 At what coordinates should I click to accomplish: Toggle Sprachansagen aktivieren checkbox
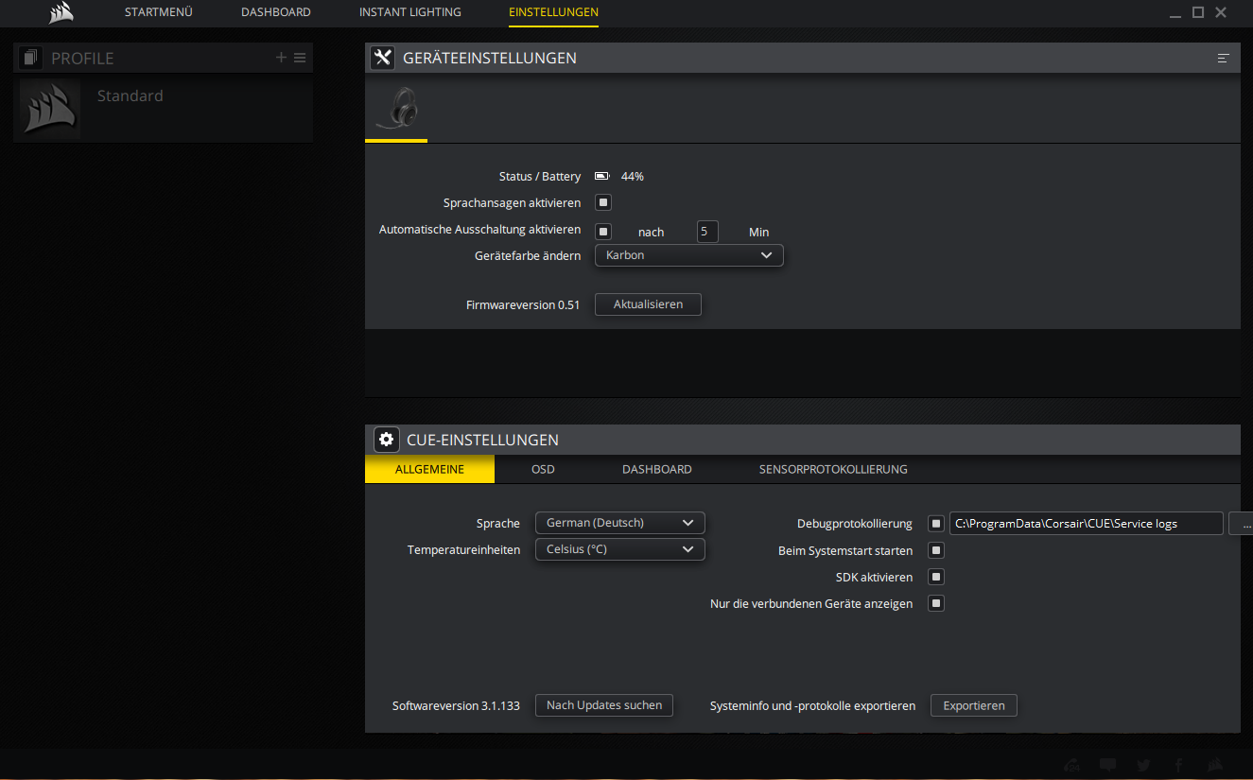[x=603, y=202]
